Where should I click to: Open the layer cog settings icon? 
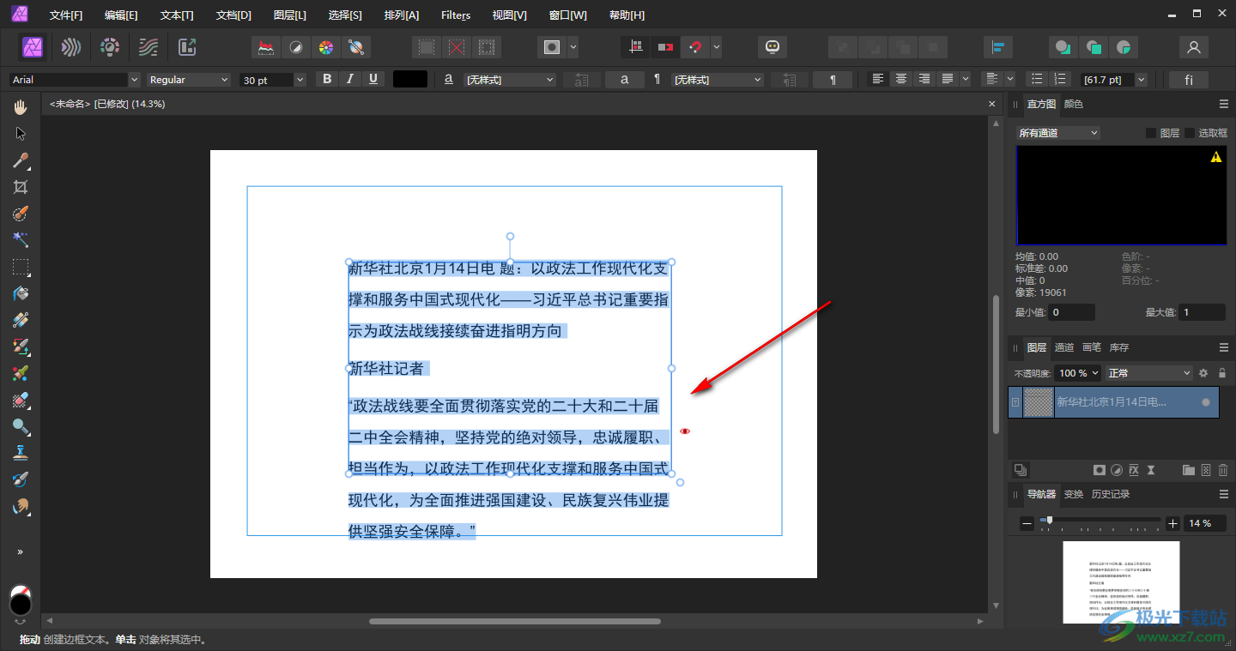[x=1203, y=373]
